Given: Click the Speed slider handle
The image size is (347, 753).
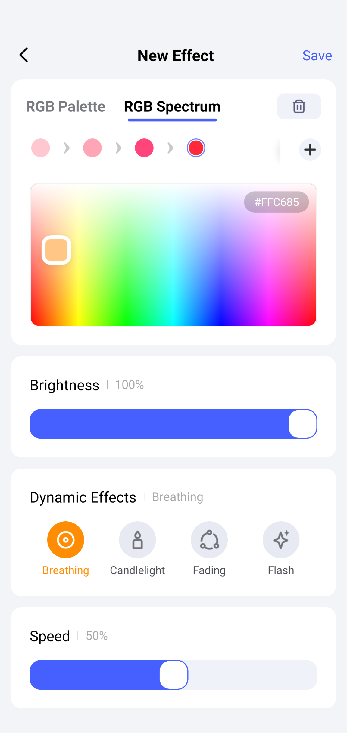Looking at the screenshot, I should (174, 675).
